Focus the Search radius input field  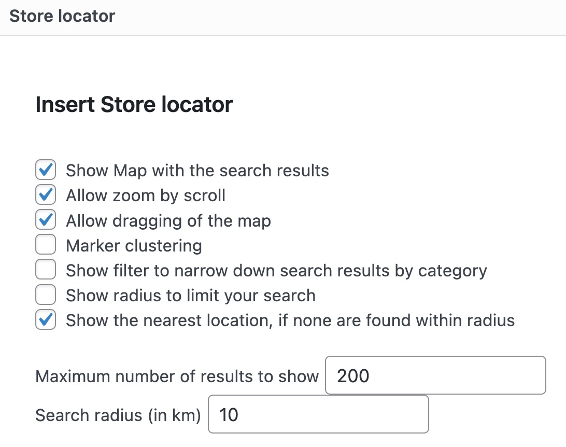pyautogui.click(x=318, y=414)
